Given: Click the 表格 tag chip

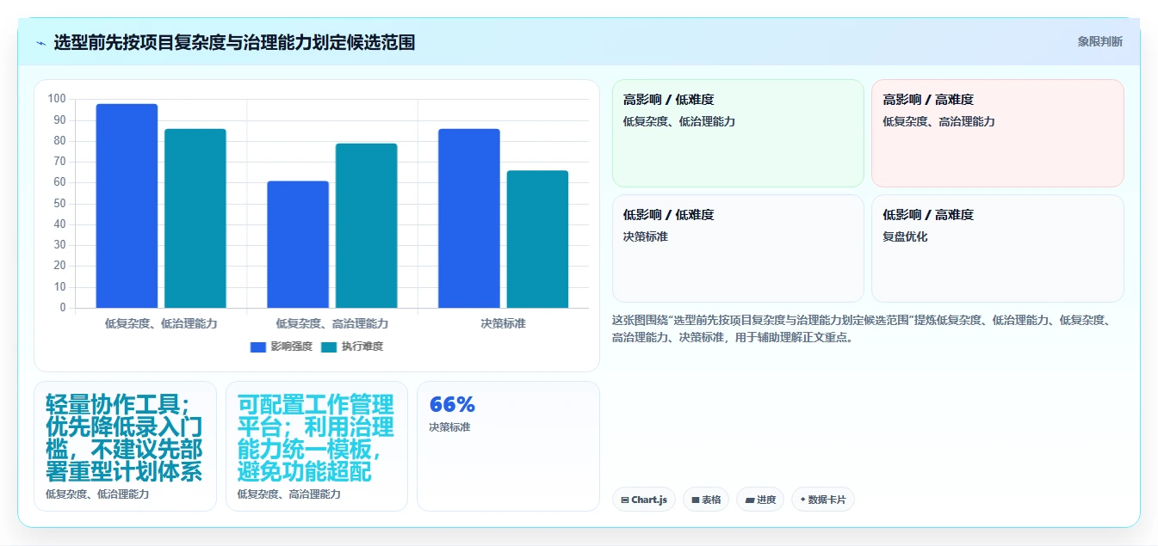Looking at the screenshot, I should point(706,500).
